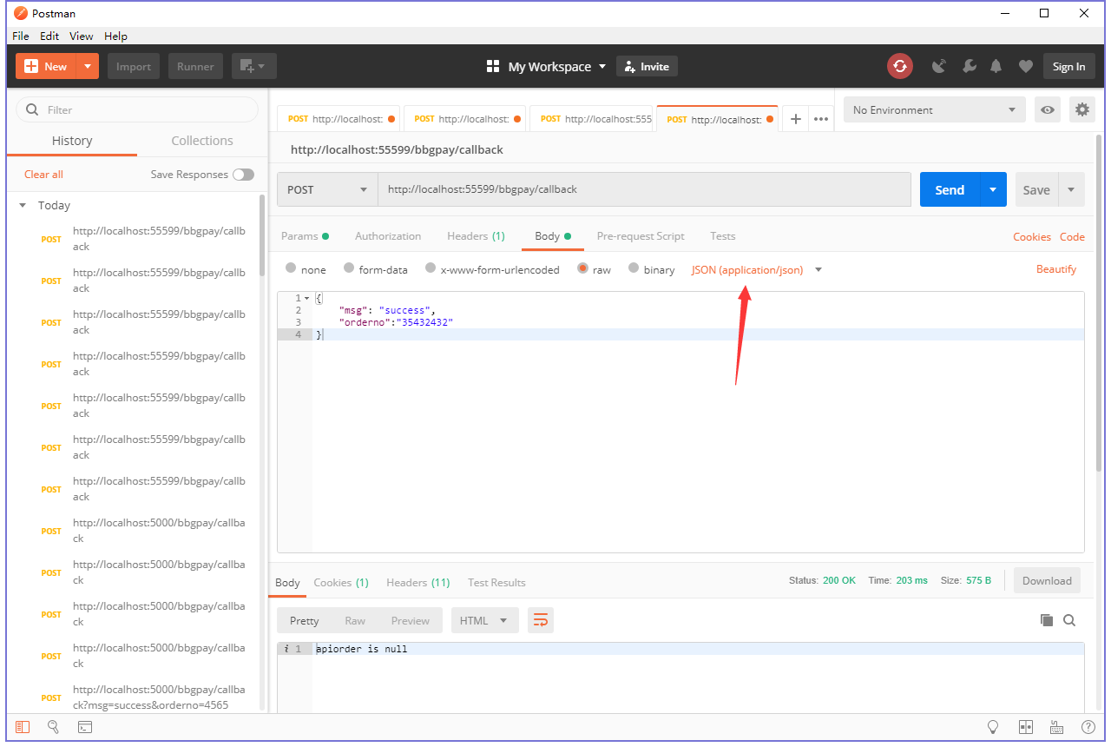1111x747 pixels.
Task: Select the form-data body type
Action: 349,268
